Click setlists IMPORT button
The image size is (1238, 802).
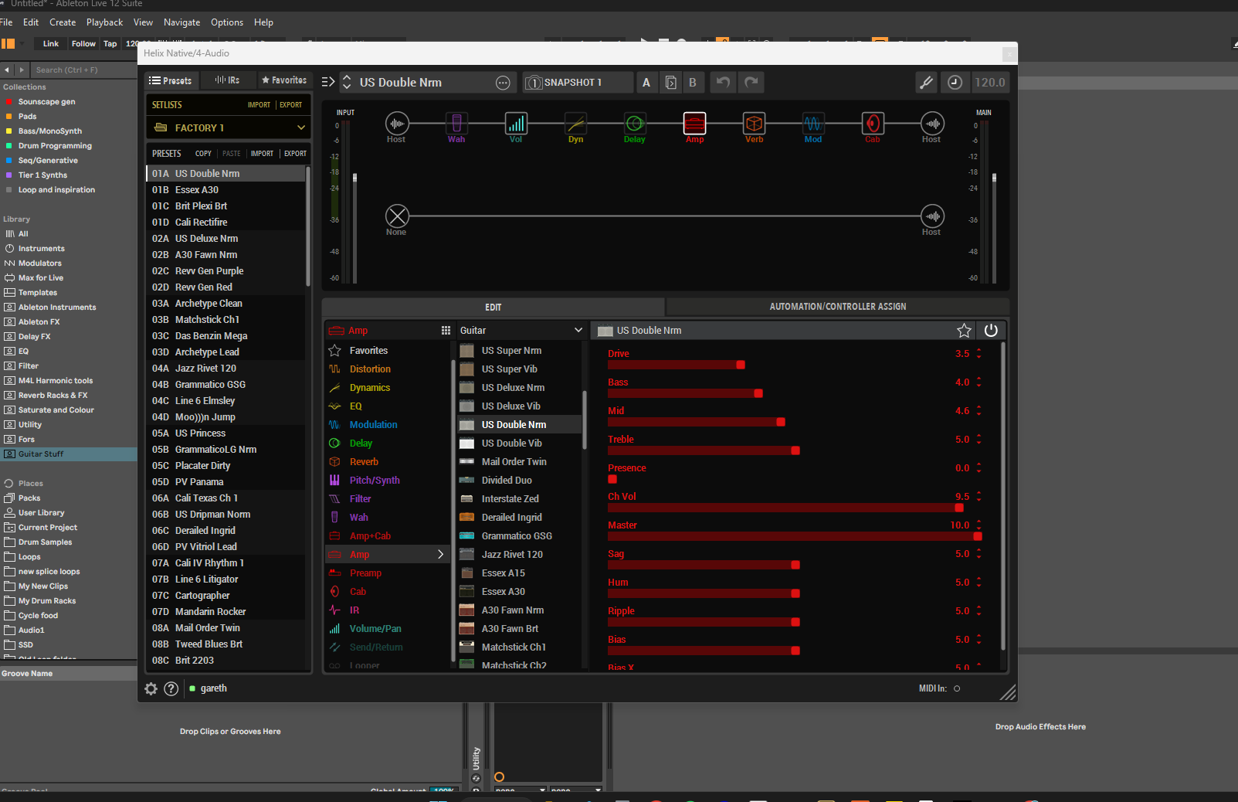click(259, 105)
